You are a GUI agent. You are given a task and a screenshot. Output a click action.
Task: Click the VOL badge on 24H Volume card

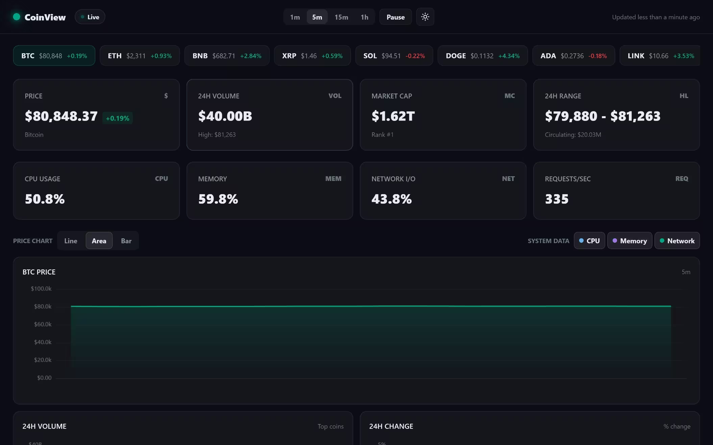335,96
